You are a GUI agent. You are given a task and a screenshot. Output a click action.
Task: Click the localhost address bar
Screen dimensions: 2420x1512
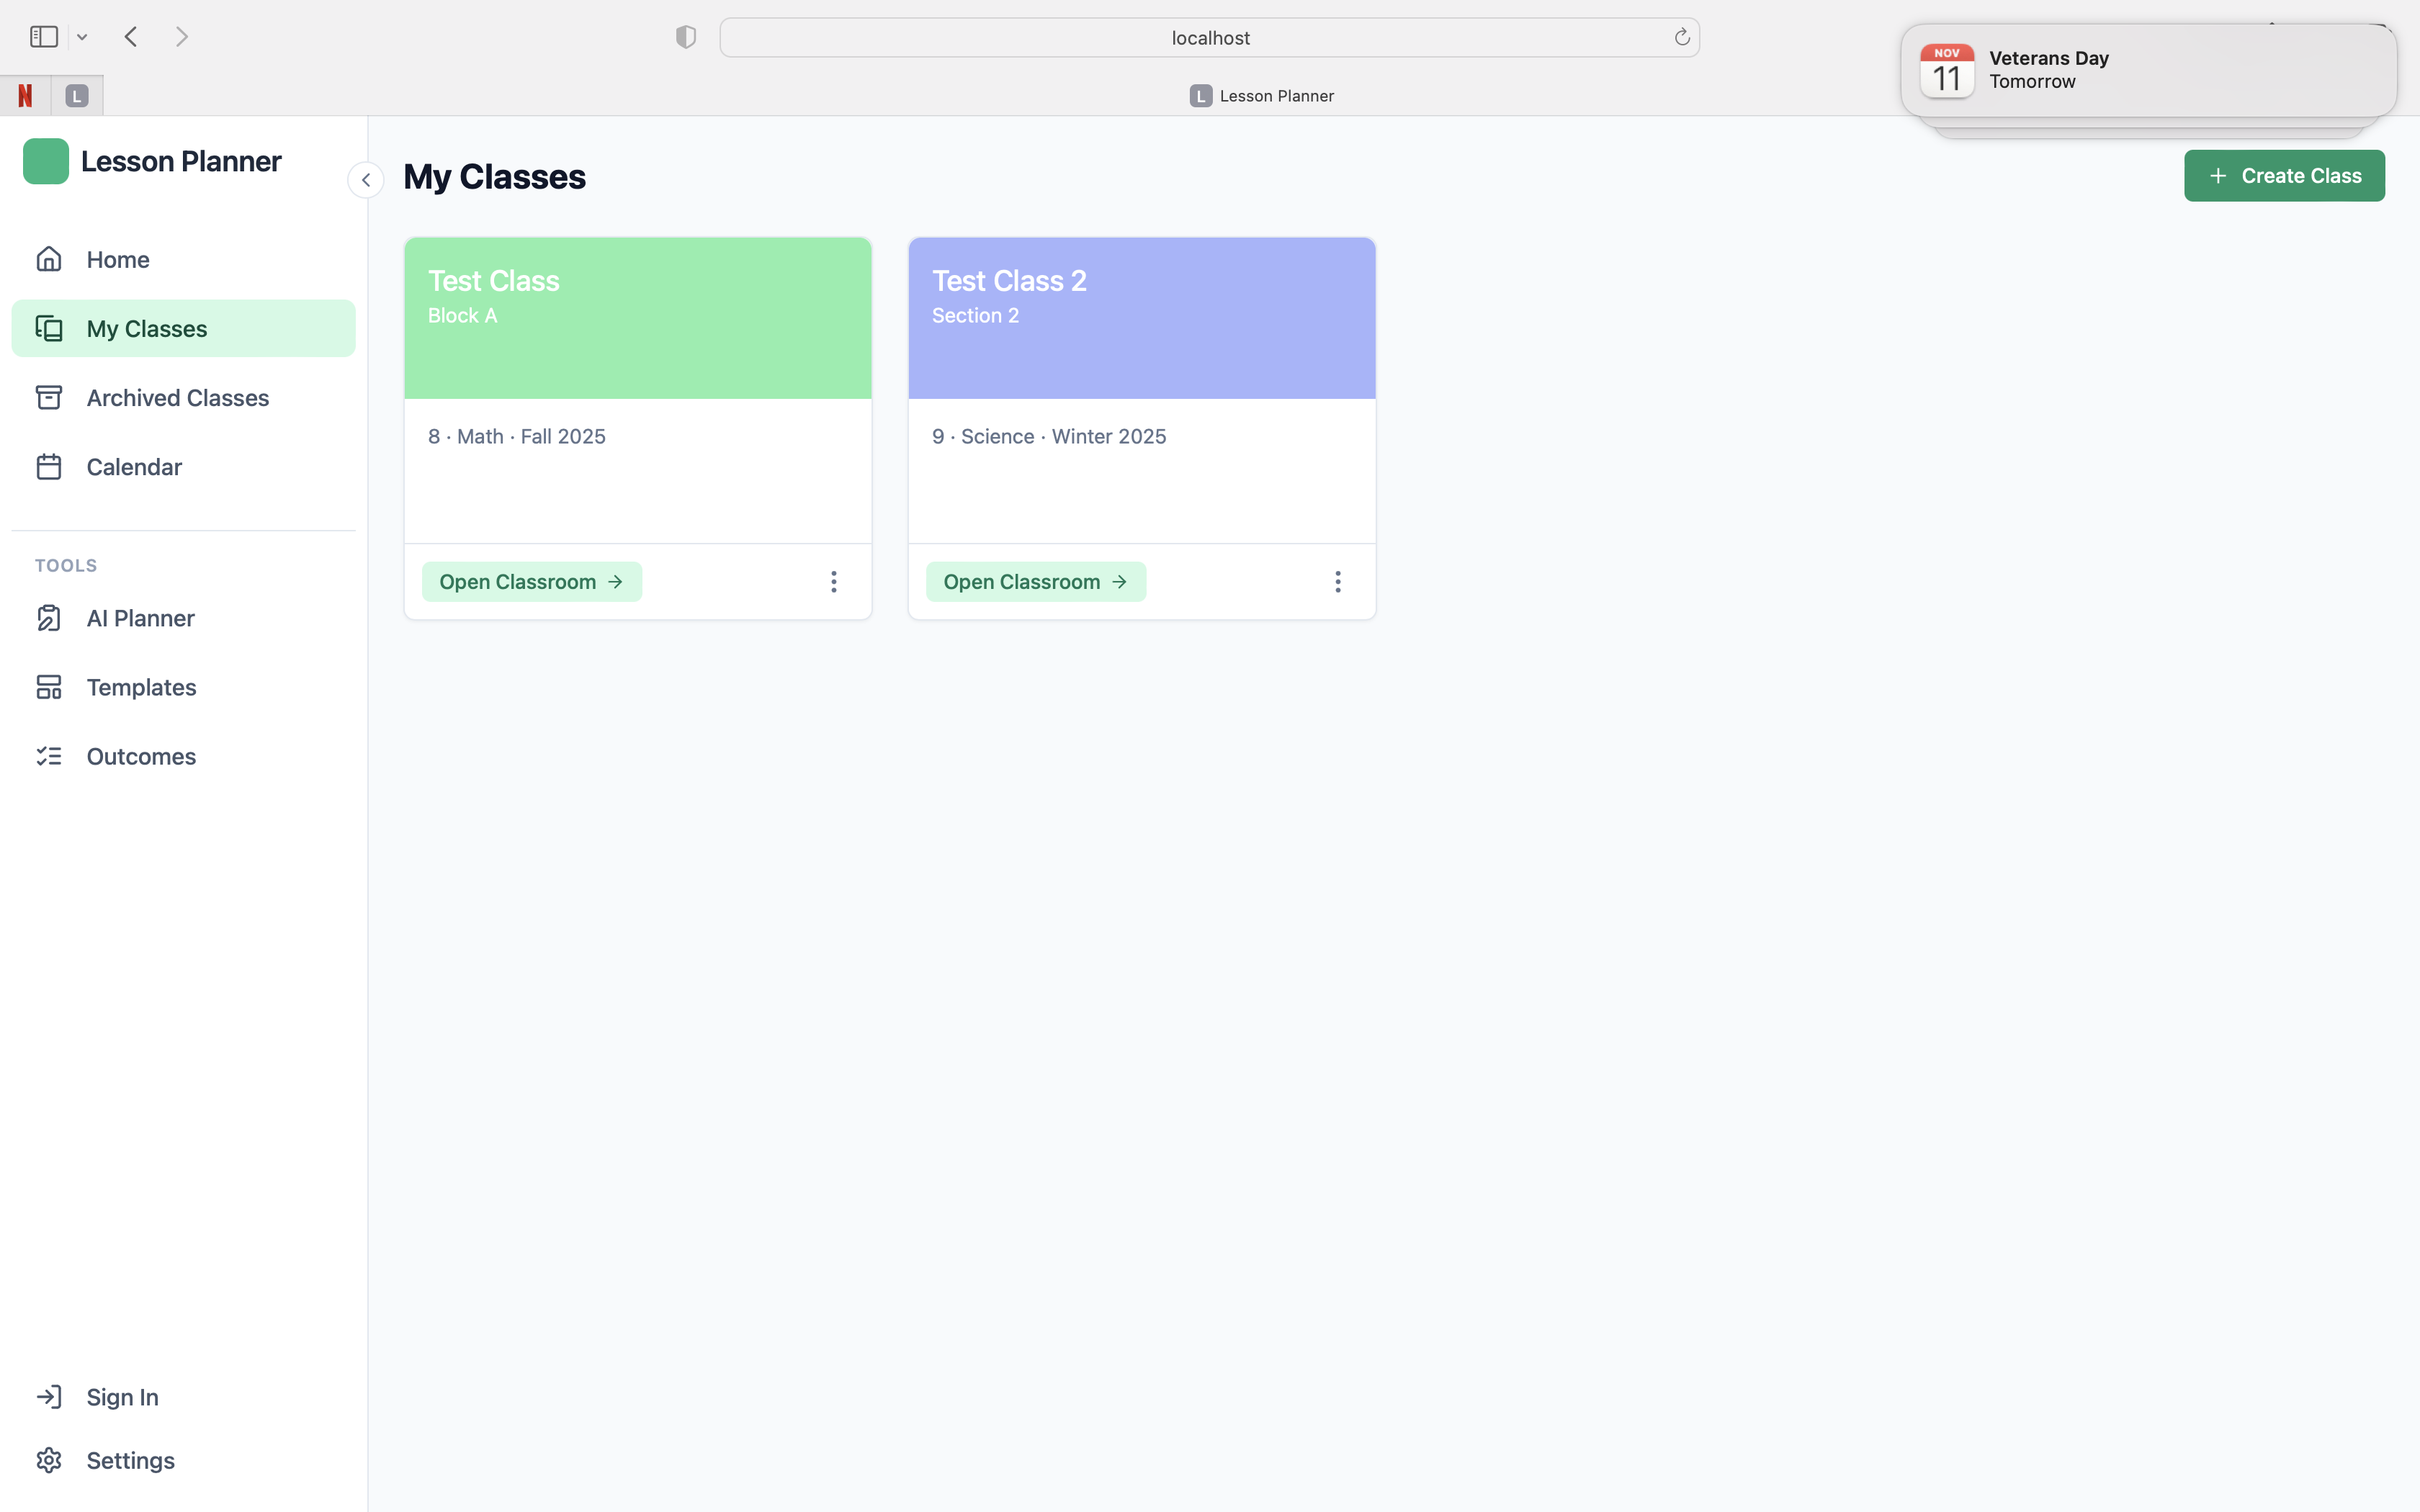coord(1209,38)
